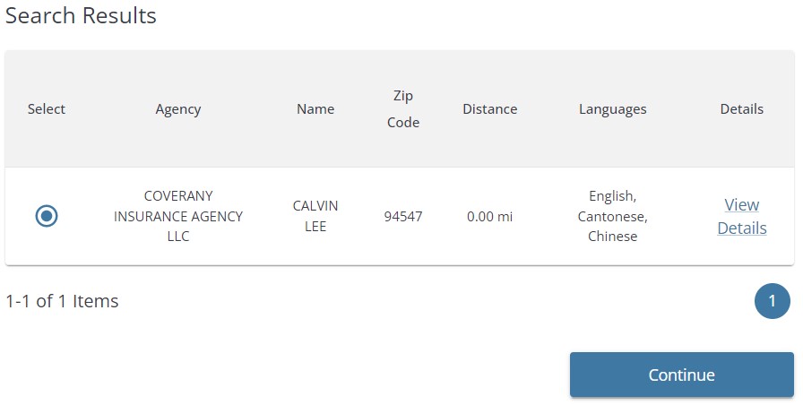This screenshot has width=803, height=405.
Task: Click the zip code 94547 cell
Action: 403,217
